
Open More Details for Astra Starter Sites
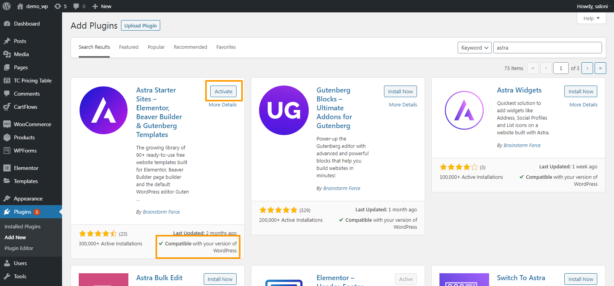[x=223, y=104]
